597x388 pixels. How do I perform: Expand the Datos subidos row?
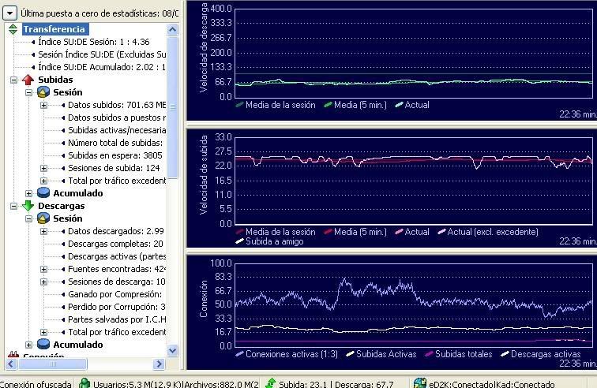click(43, 105)
